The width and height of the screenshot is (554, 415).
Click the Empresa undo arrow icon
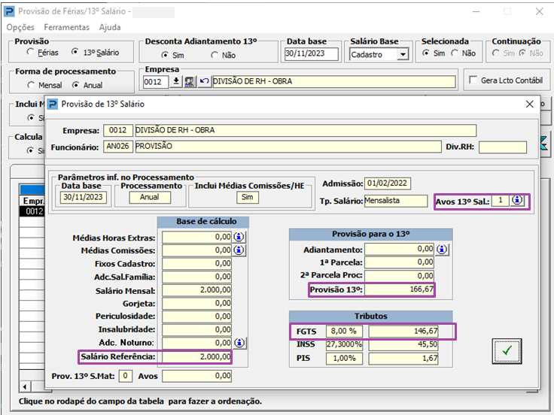[x=204, y=82]
